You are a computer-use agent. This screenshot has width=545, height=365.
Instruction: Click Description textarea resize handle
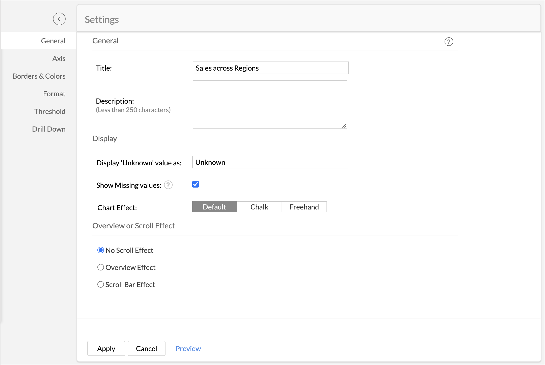(344, 126)
